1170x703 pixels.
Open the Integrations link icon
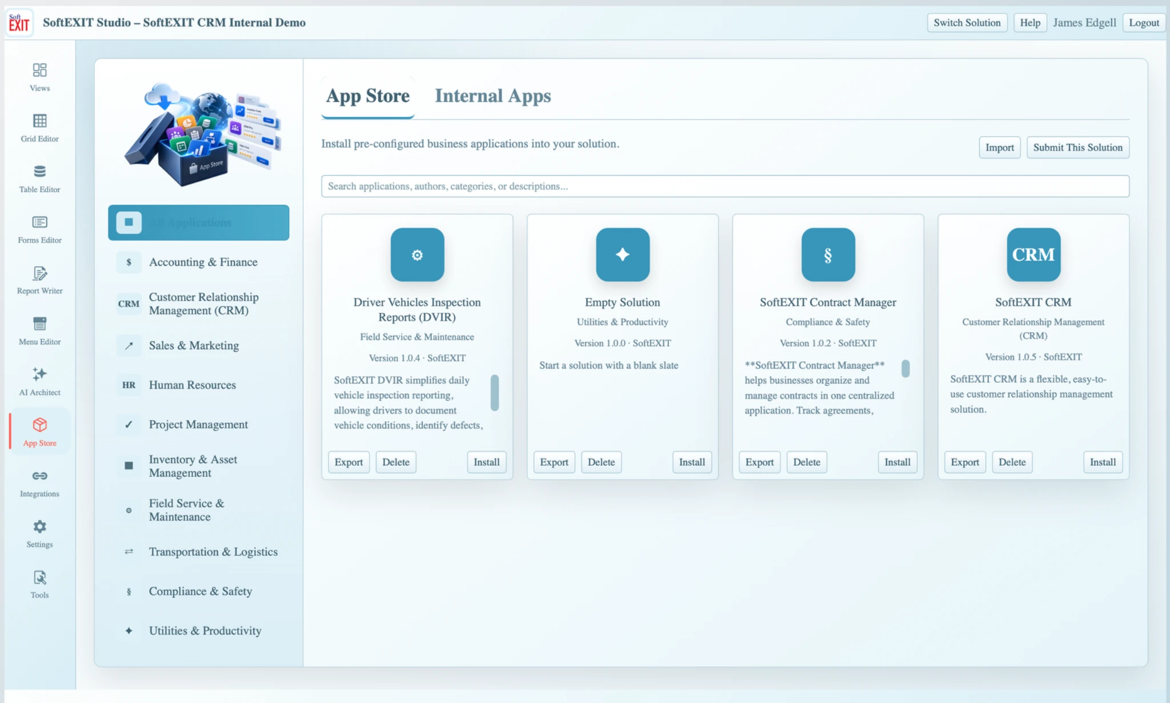coord(39,476)
